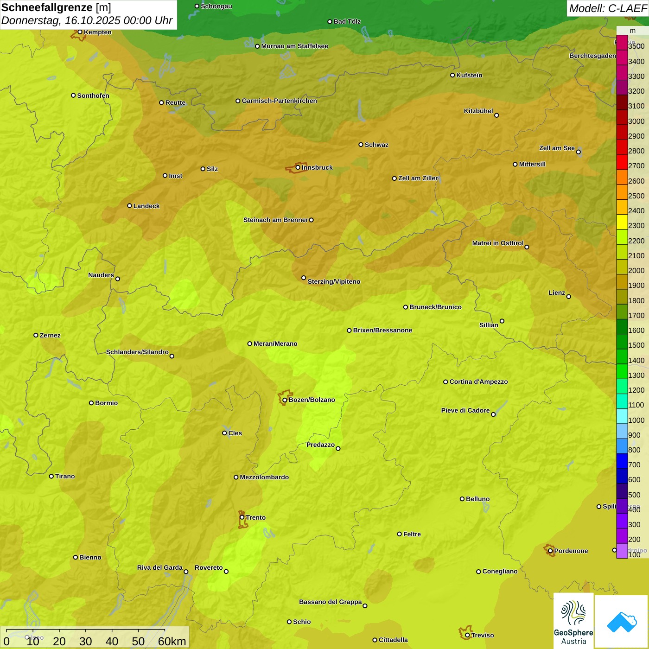The height and width of the screenshot is (649, 649).
Task: Click the Sterzing/Vipiteno label
Action: click(334, 281)
